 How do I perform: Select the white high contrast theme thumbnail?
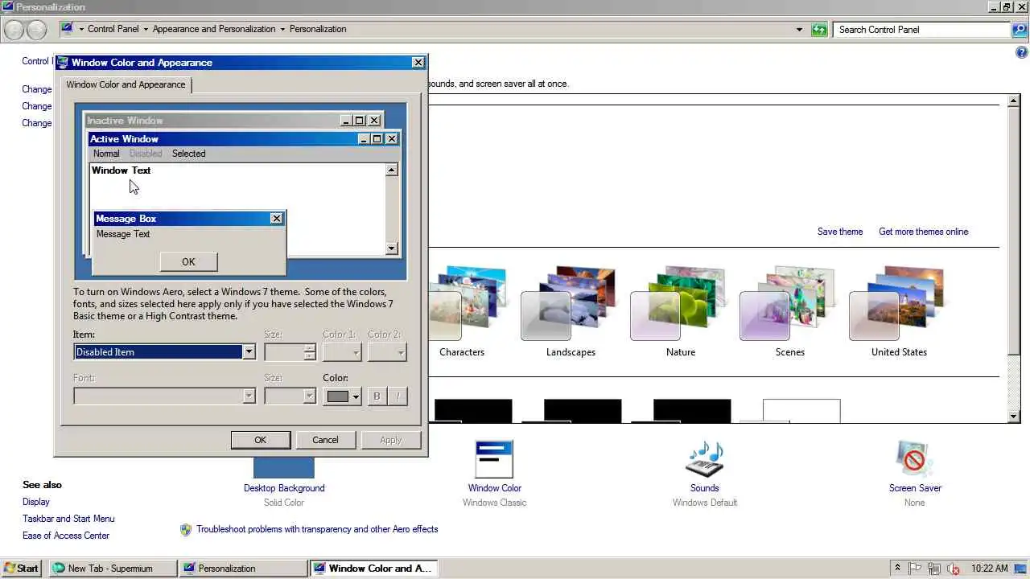click(801, 410)
